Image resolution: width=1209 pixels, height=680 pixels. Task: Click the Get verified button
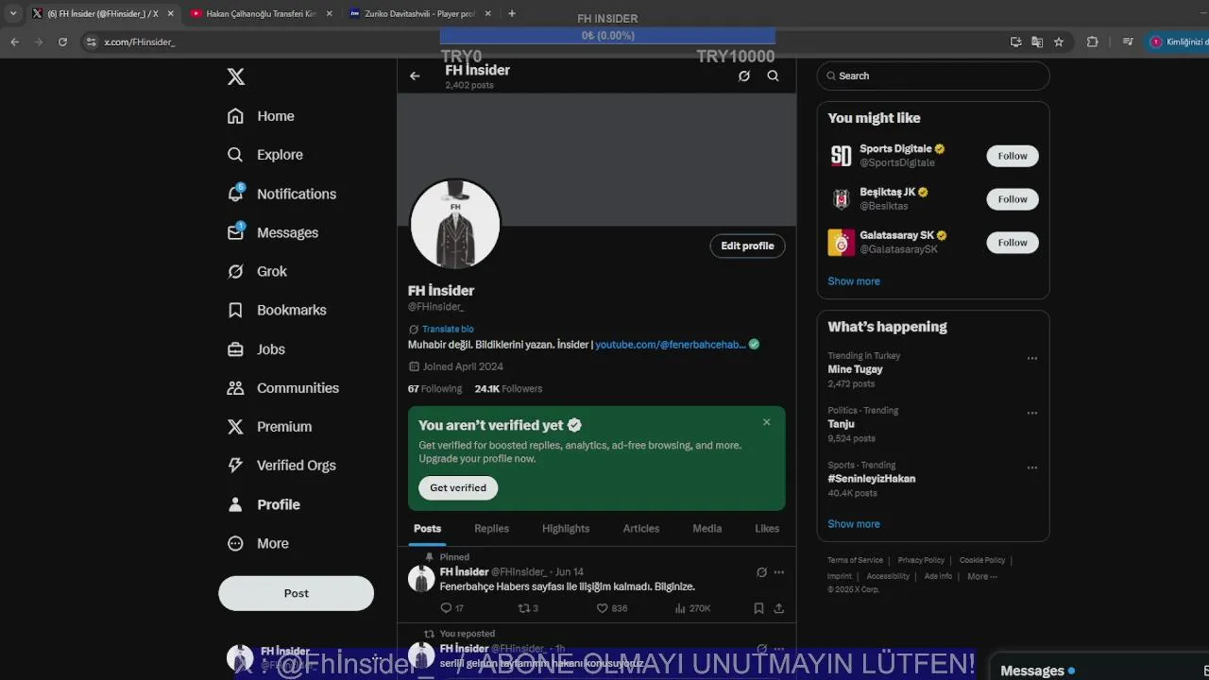pyautogui.click(x=458, y=487)
